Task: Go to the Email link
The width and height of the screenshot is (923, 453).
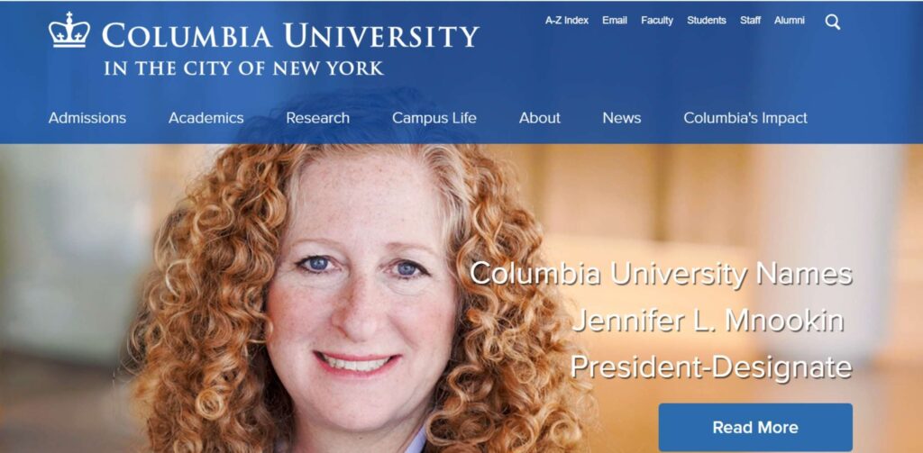Action: click(615, 20)
